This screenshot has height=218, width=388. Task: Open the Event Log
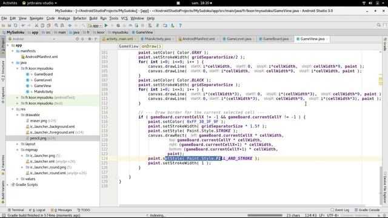(339, 210)
